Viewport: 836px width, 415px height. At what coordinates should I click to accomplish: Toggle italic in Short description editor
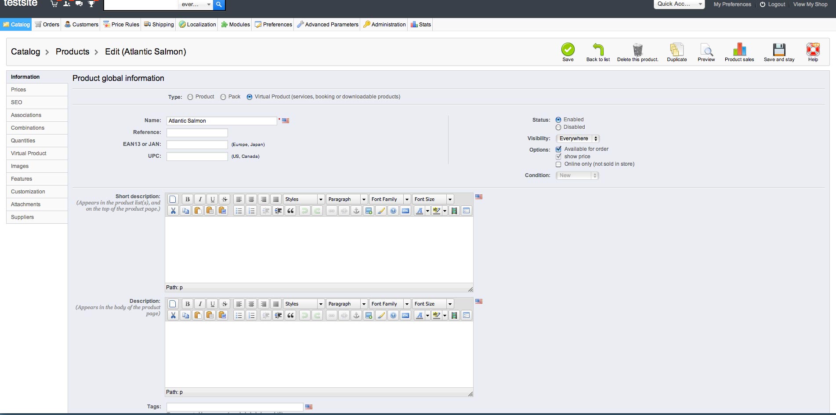coord(200,199)
